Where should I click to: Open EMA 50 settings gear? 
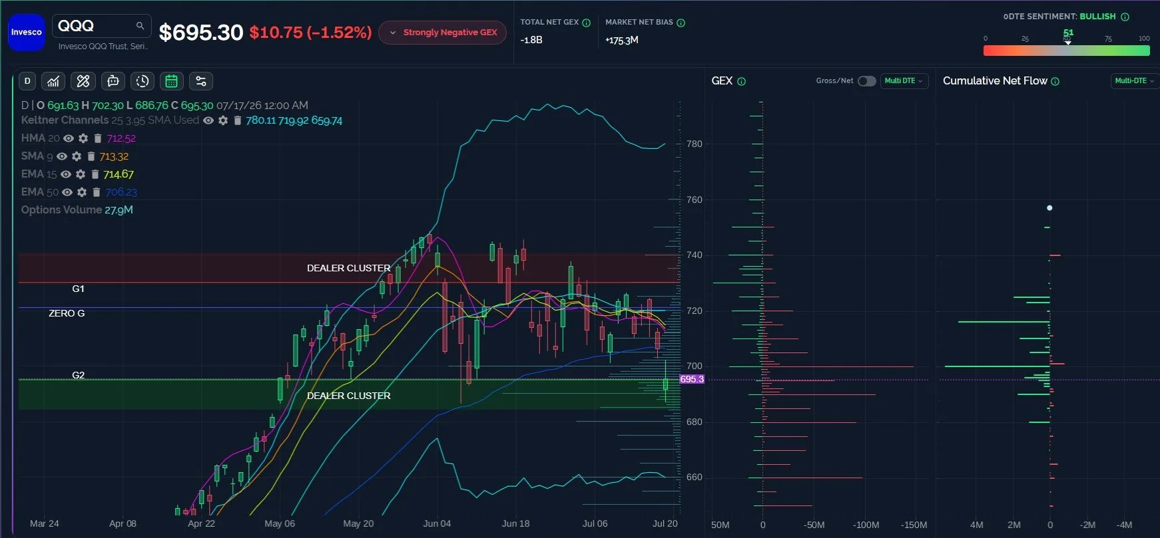click(x=82, y=192)
